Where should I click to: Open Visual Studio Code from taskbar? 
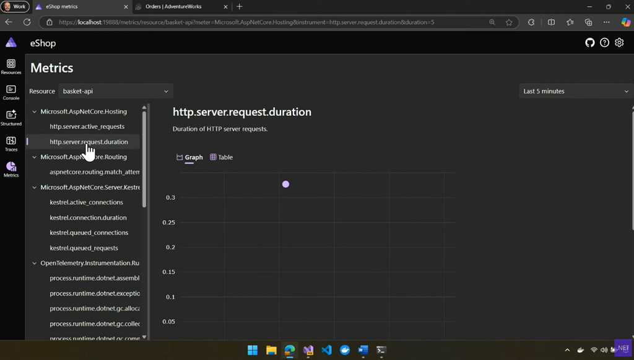(327, 350)
